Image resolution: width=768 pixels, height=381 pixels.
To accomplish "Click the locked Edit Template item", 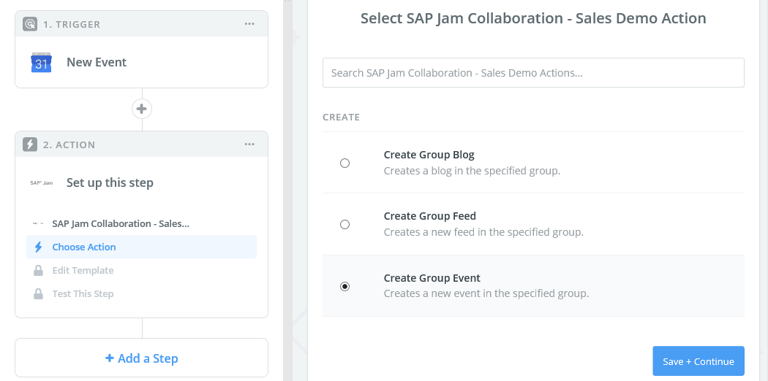I will tap(142, 271).
